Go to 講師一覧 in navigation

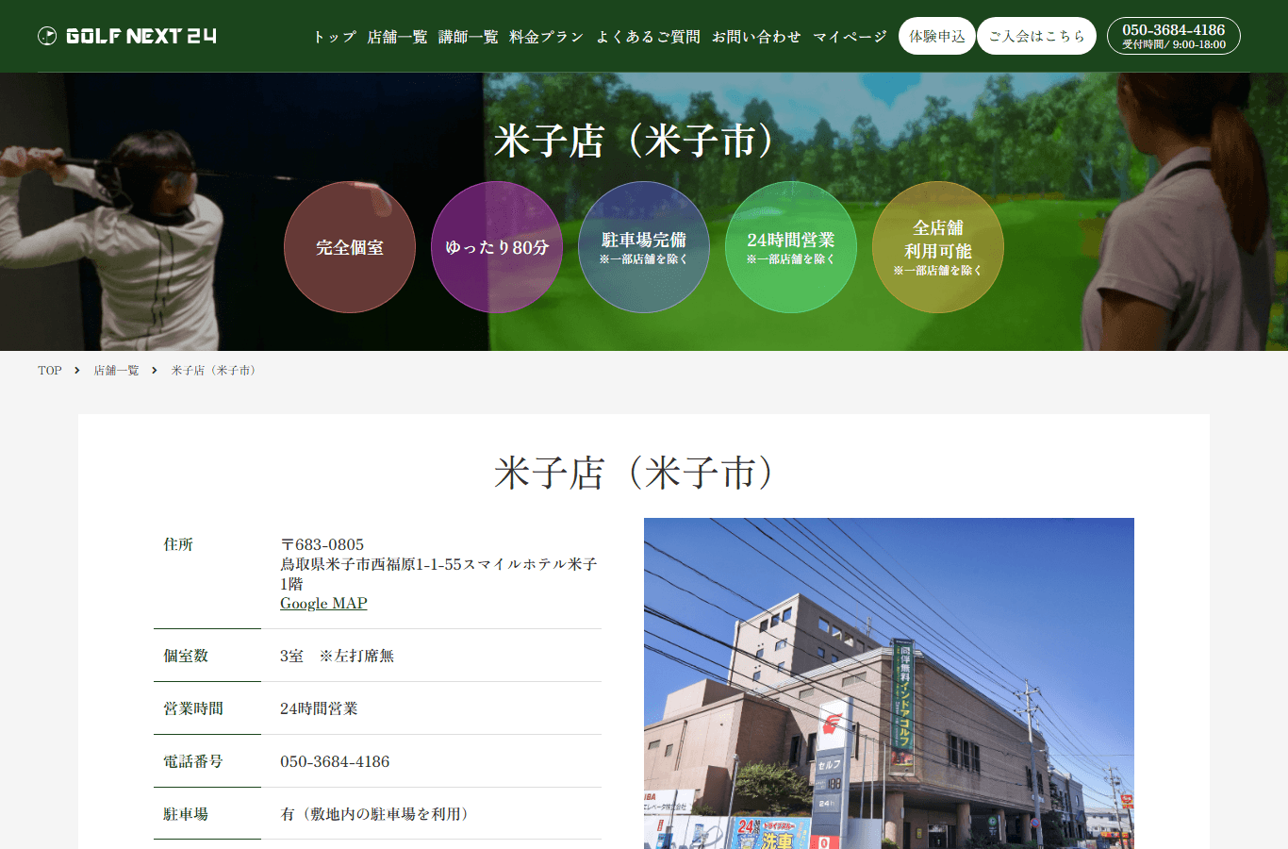click(468, 37)
